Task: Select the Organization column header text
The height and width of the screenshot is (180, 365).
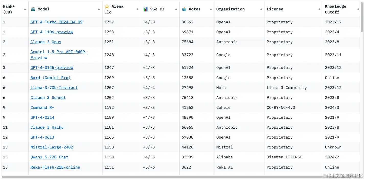Action: point(231,9)
